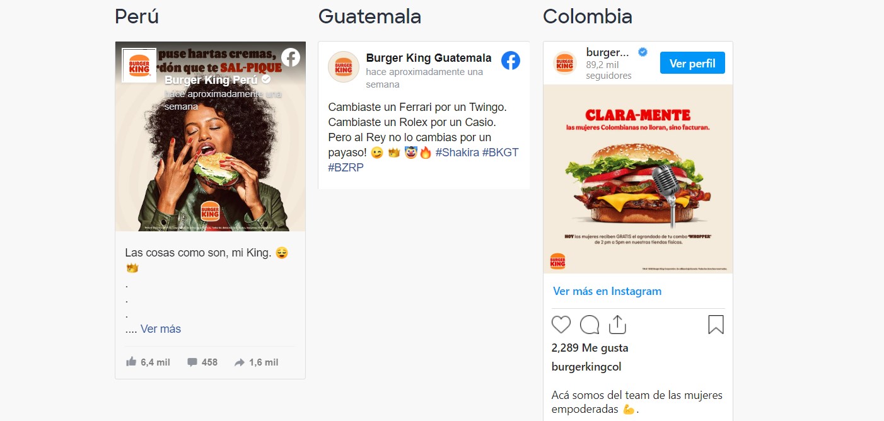Click the Burger King Perú page logo
Screen dimensions: 884x421
point(139,65)
